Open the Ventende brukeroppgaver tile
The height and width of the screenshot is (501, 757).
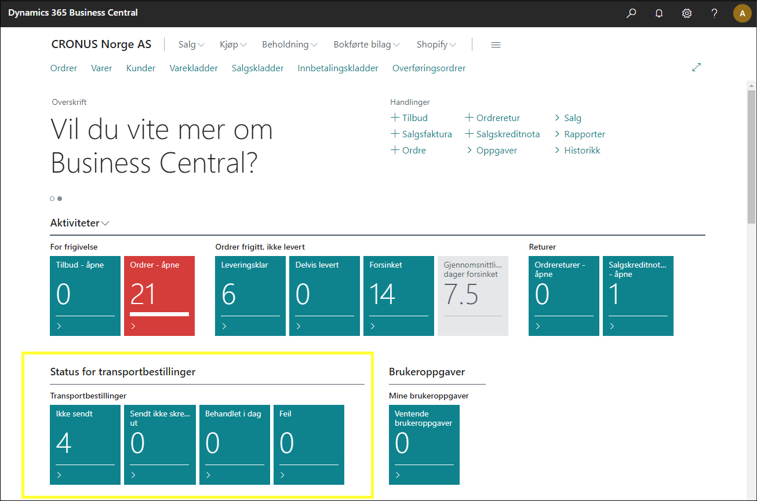point(424,445)
